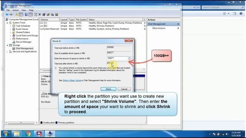Close the Shrink D: dialog

click(129, 41)
